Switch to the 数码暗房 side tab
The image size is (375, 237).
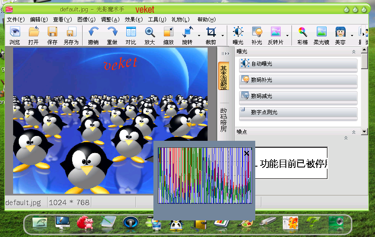click(224, 120)
